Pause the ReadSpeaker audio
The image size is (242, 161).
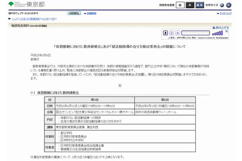click(x=171, y=33)
